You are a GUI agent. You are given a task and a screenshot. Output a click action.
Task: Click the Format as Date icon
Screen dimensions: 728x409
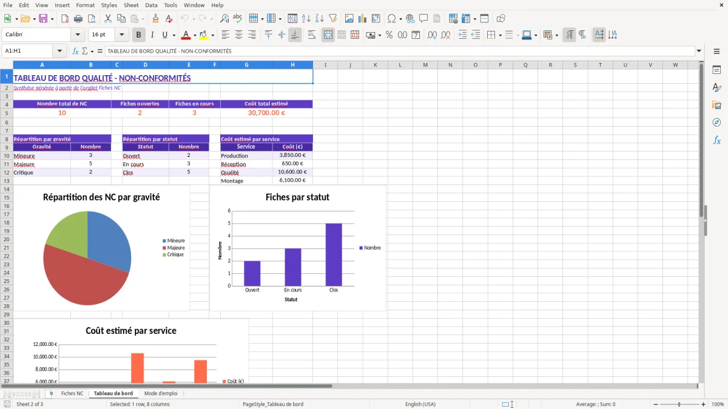416,35
